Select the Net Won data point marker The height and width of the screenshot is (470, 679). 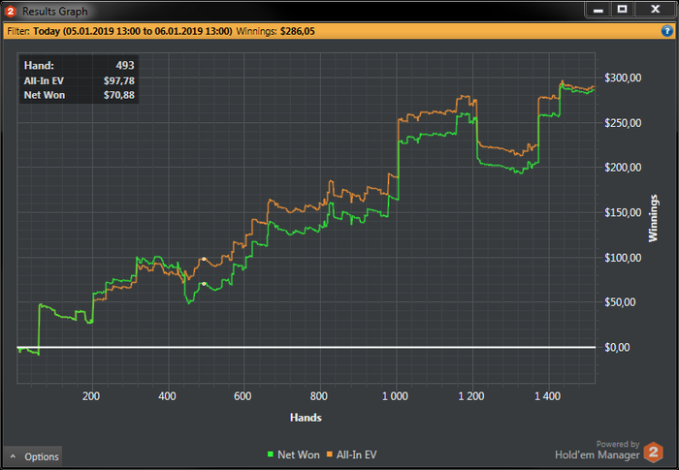[x=204, y=284]
